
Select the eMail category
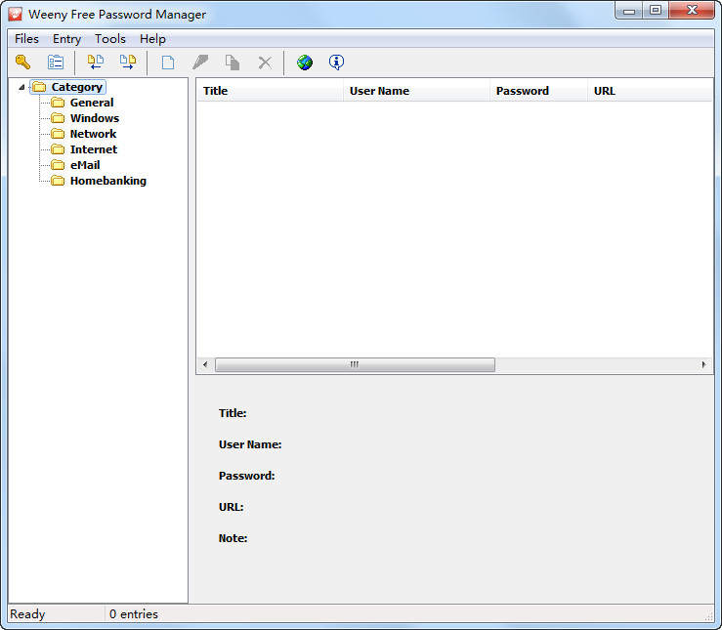pos(85,165)
